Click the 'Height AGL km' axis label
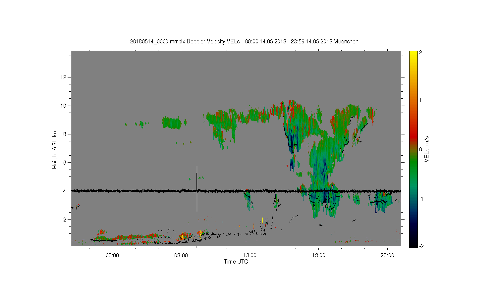The image size is (497, 298). point(55,149)
